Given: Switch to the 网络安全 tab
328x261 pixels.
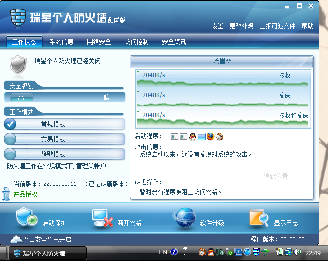Looking at the screenshot, I should 99,42.
